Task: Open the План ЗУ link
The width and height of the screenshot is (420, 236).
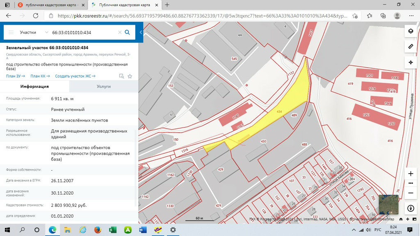Action: (x=16, y=76)
